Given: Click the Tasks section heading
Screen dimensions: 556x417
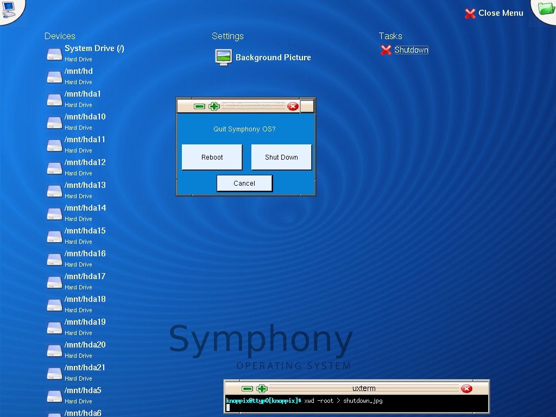Looking at the screenshot, I should tap(390, 36).
